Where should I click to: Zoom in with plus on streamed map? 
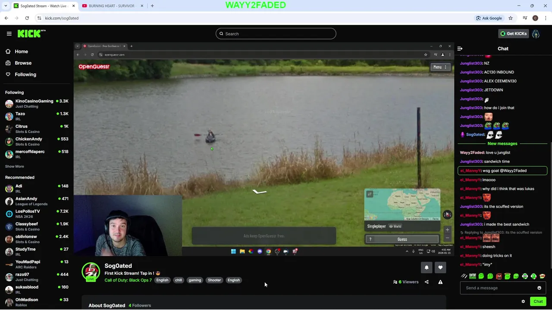coord(447,230)
